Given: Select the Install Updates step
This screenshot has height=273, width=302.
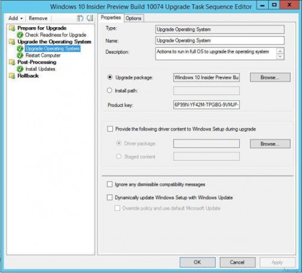Looking at the screenshot, I should click(x=41, y=69).
